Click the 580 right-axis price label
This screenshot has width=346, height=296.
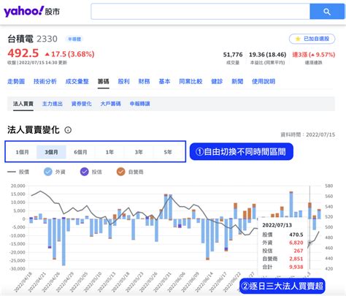coord(328,186)
